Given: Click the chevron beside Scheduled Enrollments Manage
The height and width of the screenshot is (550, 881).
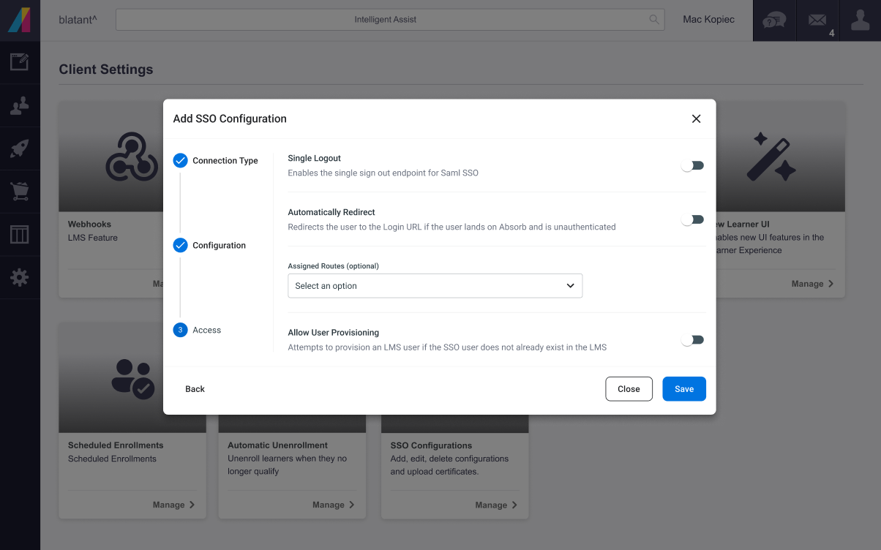Looking at the screenshot, I should pos(192,505).
